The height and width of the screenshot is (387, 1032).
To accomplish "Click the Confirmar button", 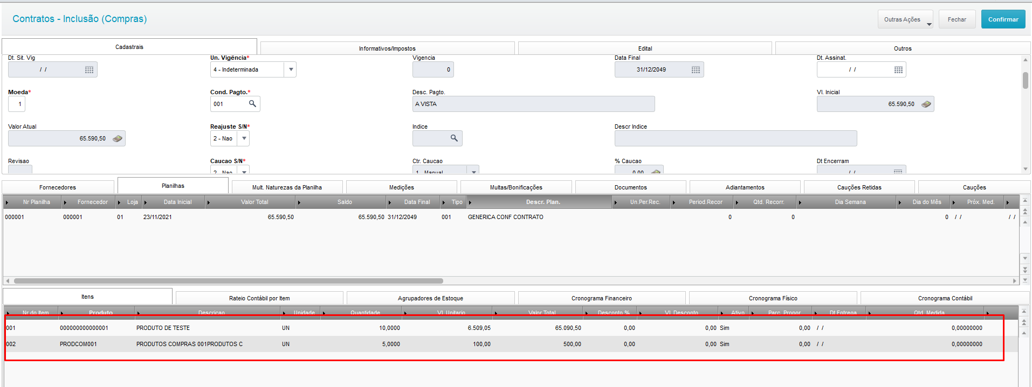I will coord(1003,19).
